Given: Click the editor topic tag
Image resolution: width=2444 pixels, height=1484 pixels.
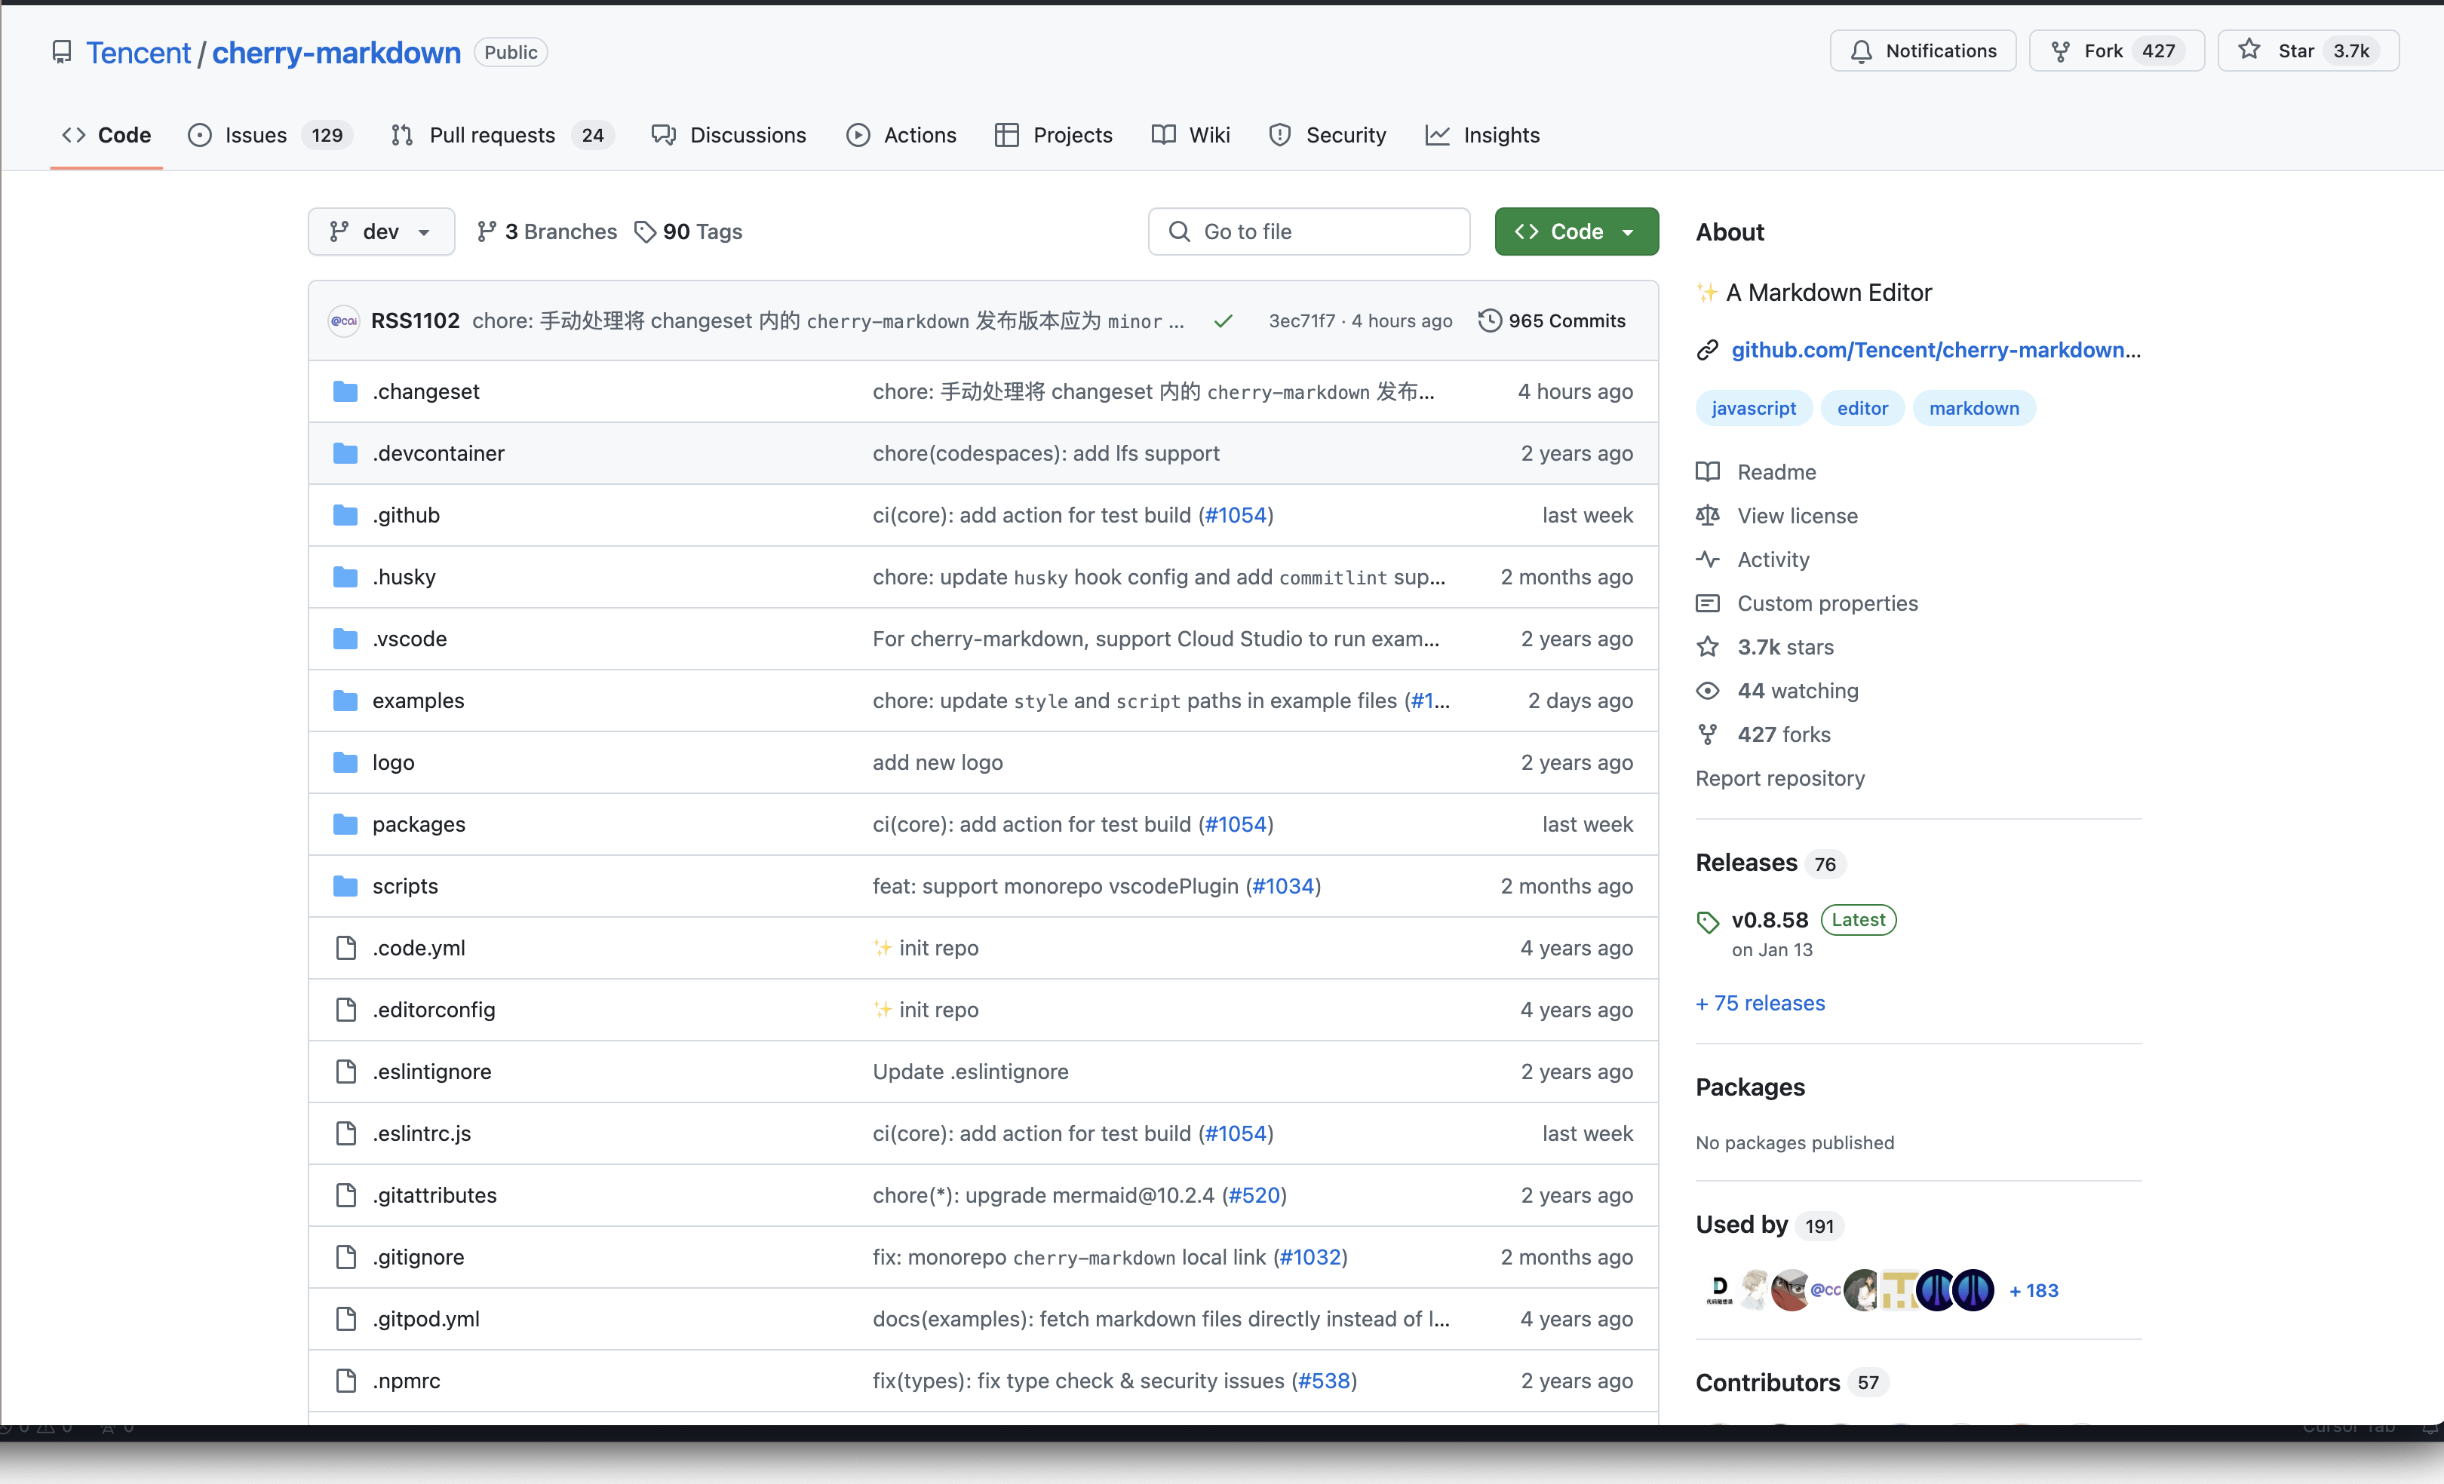Looking at the screenshot, I should point(1862,409).
